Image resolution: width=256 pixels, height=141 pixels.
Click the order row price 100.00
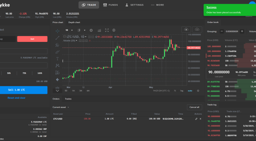click(87, 119)
